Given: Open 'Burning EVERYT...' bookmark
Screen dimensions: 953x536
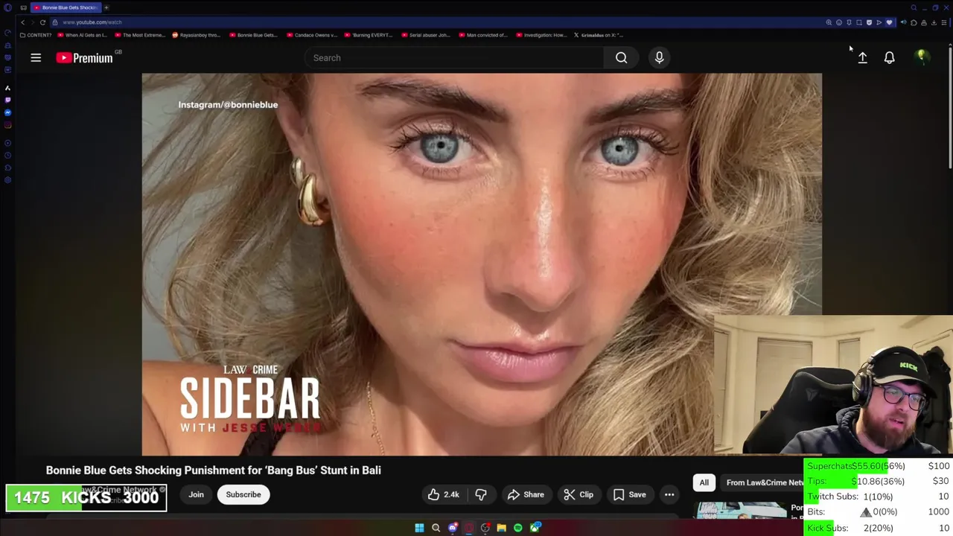Looking at the screenshot, I should tap(368, 35).
